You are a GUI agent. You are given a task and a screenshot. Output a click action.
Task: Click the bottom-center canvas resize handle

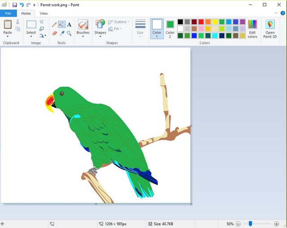coord(96,204)
